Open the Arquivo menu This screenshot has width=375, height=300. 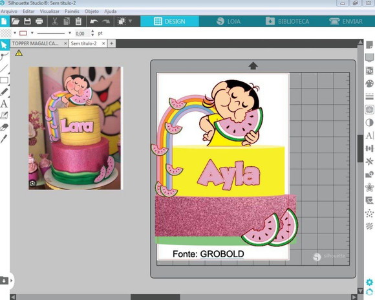point(9,11)
